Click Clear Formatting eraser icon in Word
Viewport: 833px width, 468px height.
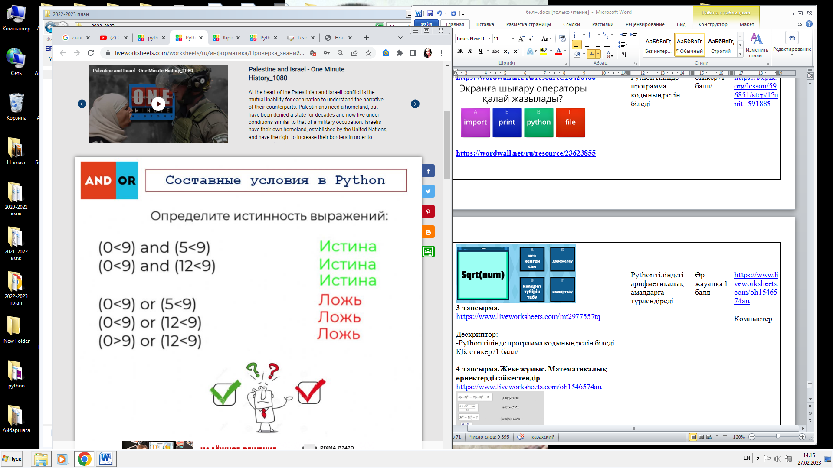pyautogui.click(x=563, y=39)
